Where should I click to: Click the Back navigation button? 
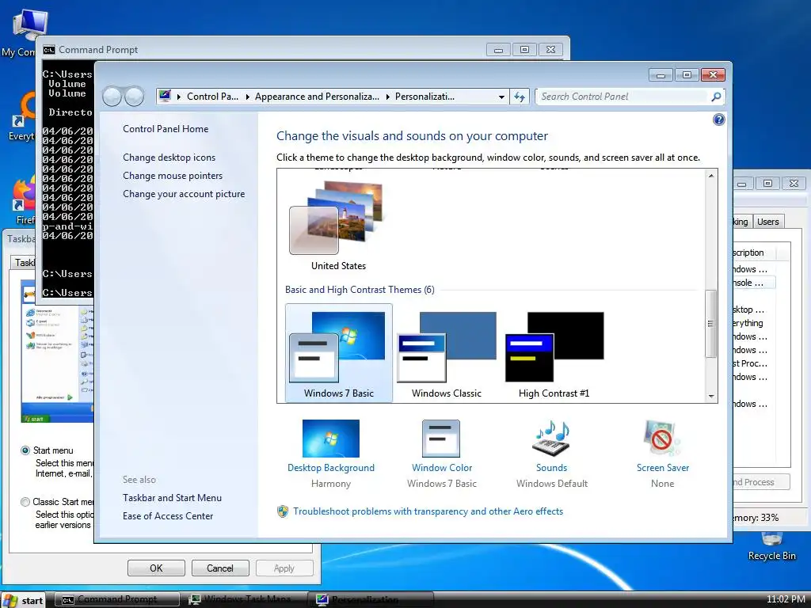pyautogui.click(x=112, y=96)
